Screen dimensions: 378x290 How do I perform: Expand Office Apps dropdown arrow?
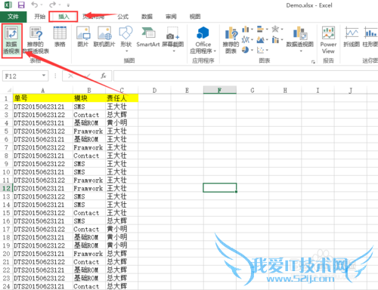tap(215, 51)
